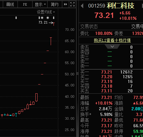This screenshot has width=143, height=137.
Task: Click 买一 volume 12612
Action: click(126, 72)
